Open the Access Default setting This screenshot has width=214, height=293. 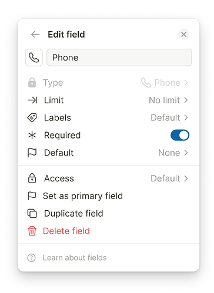coord(169,179)
